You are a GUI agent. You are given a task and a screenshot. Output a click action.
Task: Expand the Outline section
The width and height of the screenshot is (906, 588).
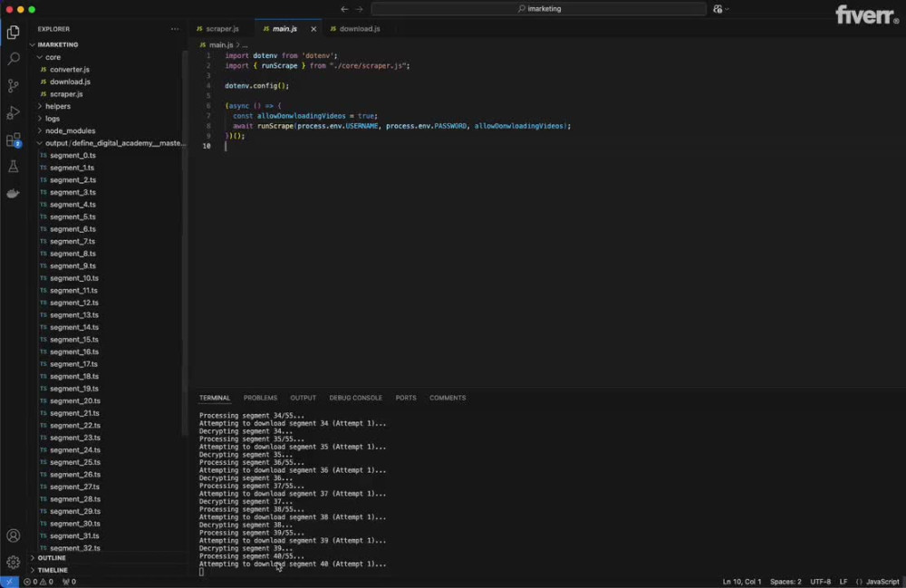point(108,558)
